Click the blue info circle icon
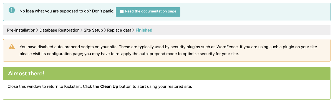 click(12, 10)
